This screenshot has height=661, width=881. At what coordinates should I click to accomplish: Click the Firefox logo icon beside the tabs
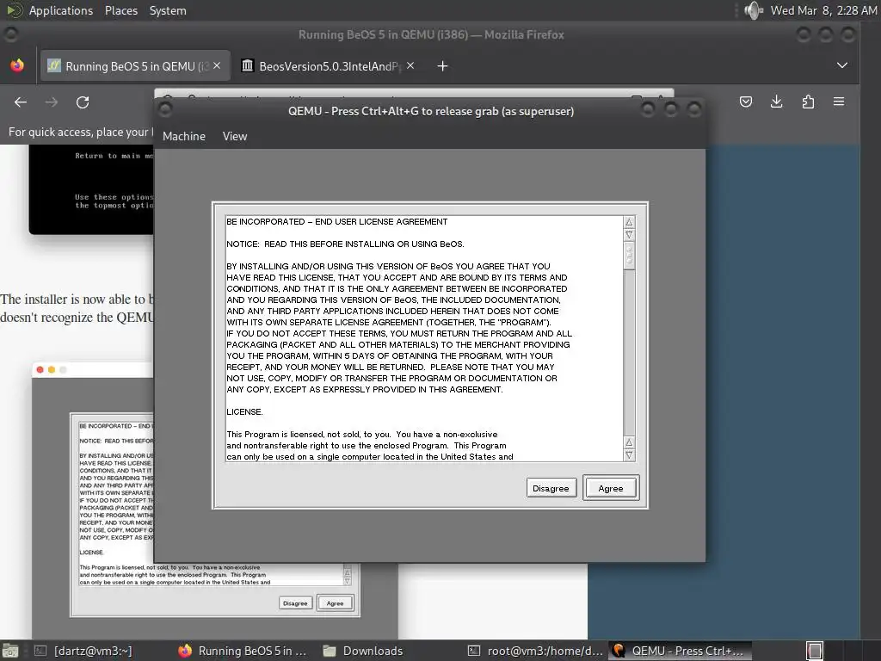17,65
